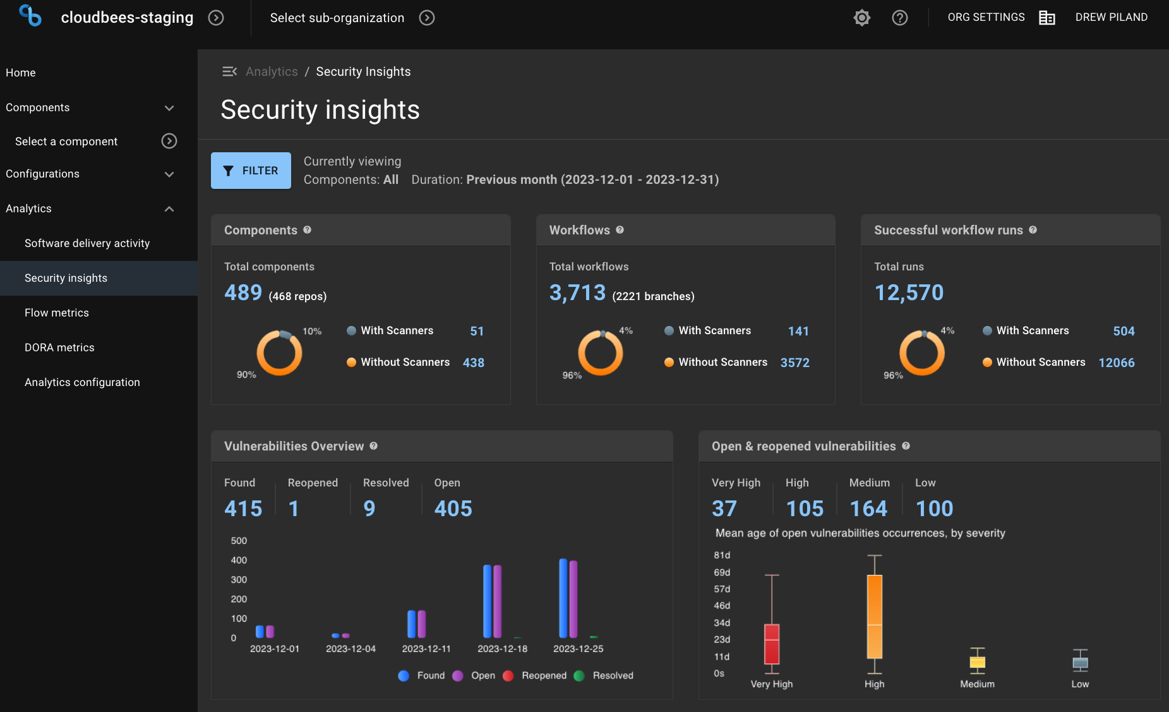Image resolution: width=1169 pixels, height=712 pixels.
Task: Collapse the sidebar menu icon
Action: [x=230, y=71]
